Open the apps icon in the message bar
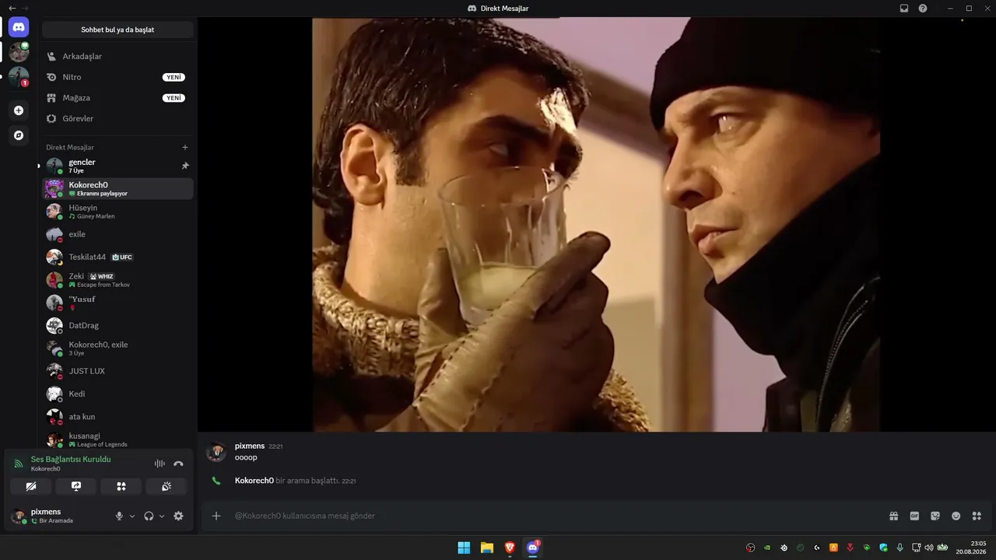 point(977,516)
